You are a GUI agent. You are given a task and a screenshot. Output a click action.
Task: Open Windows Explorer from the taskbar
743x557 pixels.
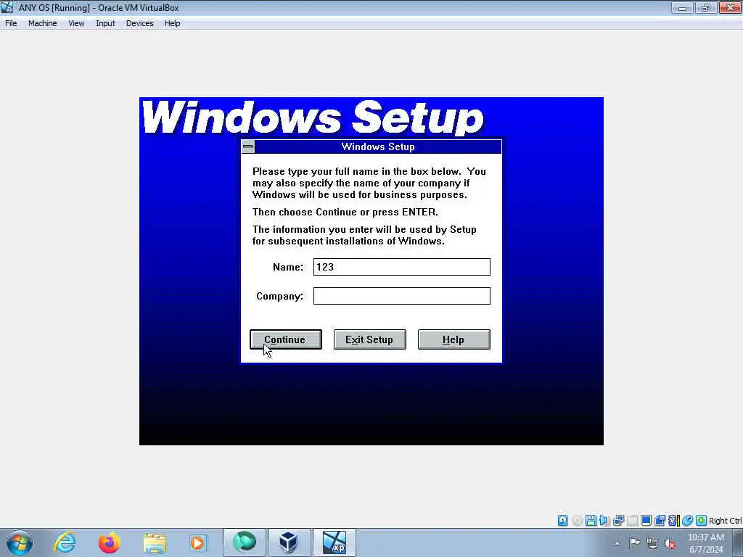(x=154, y=542)
